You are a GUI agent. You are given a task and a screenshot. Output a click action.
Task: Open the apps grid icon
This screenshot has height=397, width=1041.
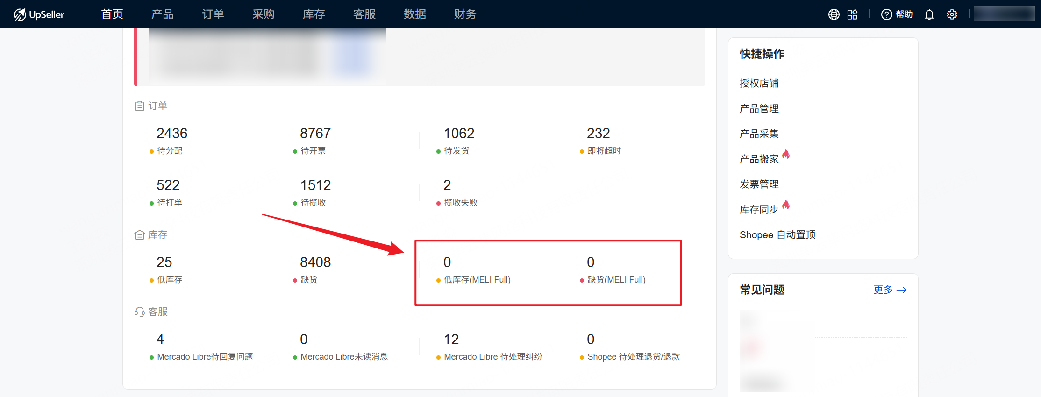852,14
